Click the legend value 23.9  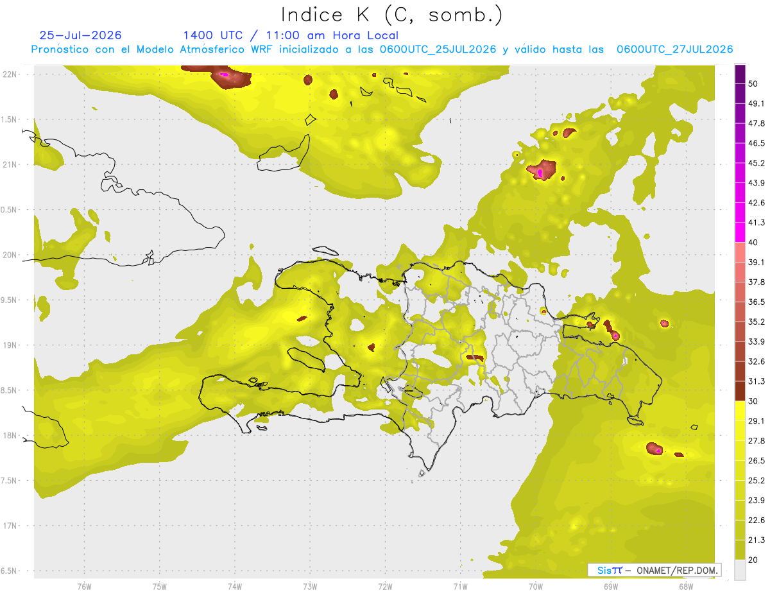click(x=757, y=501)
